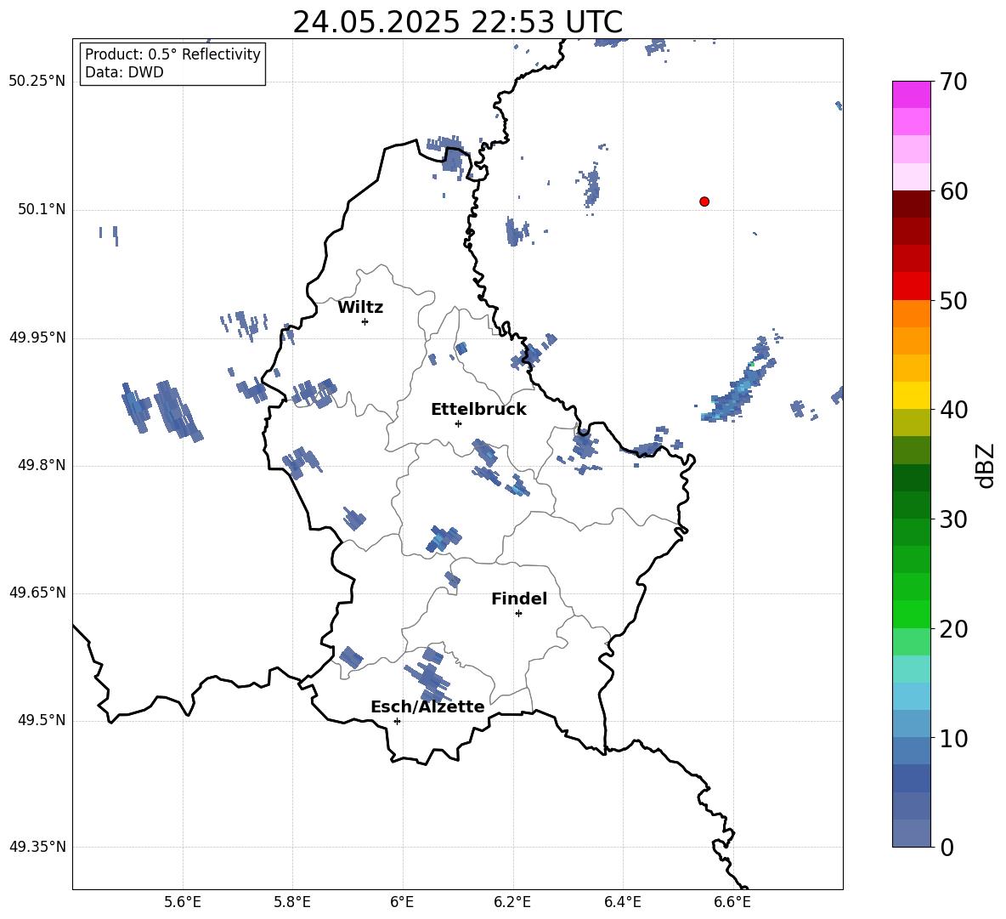The image size is (1006, 919).
Task: Click the dBZ colorbar axis label
Action: (986, 465)
